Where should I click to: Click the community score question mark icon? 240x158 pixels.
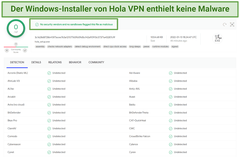pyautogui.click(x=16, y=44)
